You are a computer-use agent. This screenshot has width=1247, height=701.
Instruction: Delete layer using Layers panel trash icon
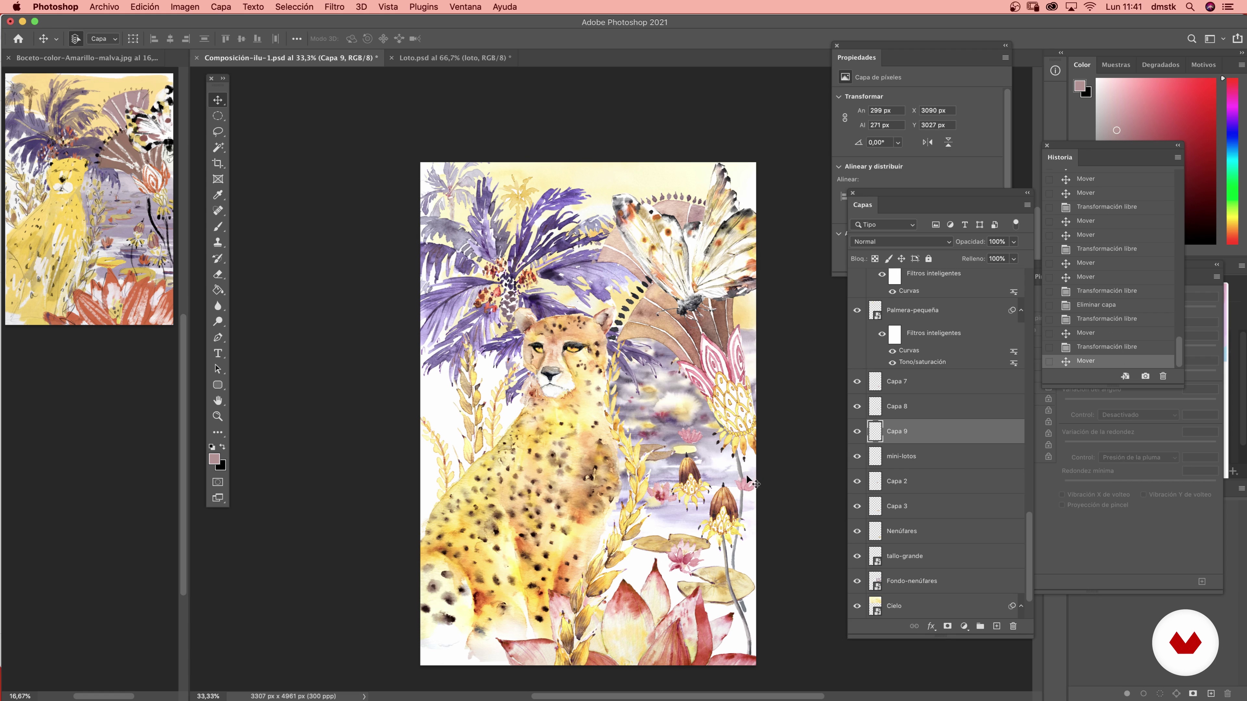click(x=1013, y=626)
